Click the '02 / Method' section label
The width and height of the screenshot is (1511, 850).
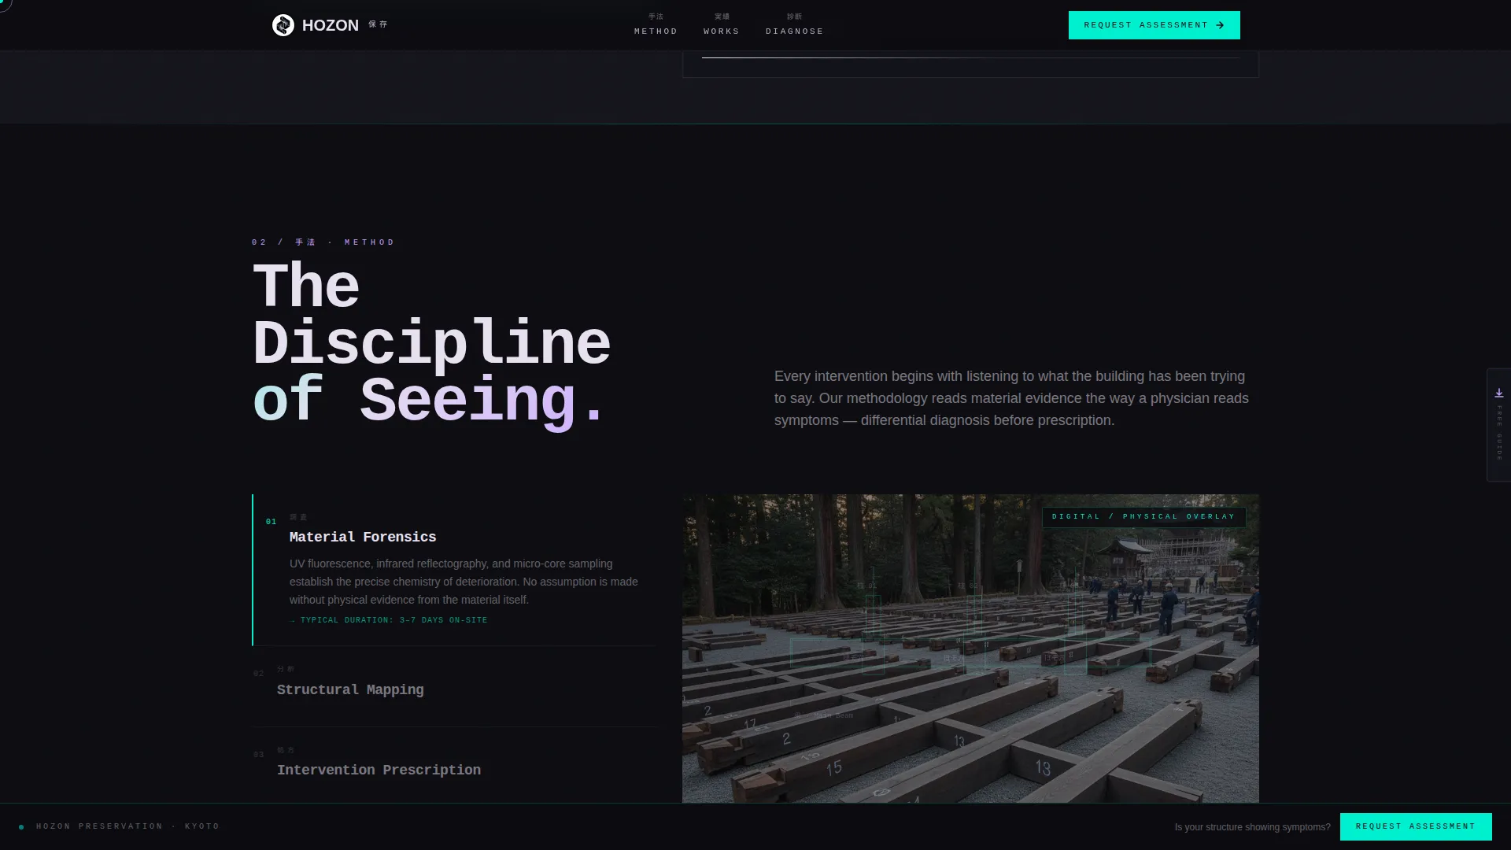[323, 242]
